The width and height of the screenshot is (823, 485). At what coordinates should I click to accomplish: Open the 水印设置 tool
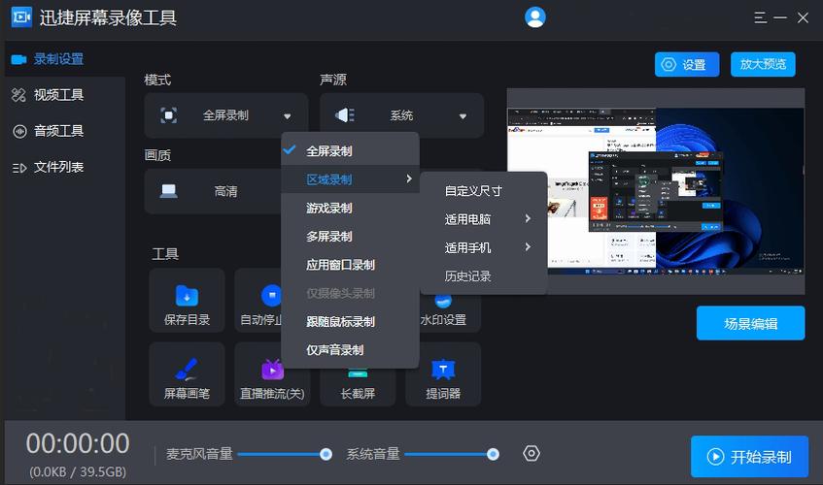tap(443, 312)
